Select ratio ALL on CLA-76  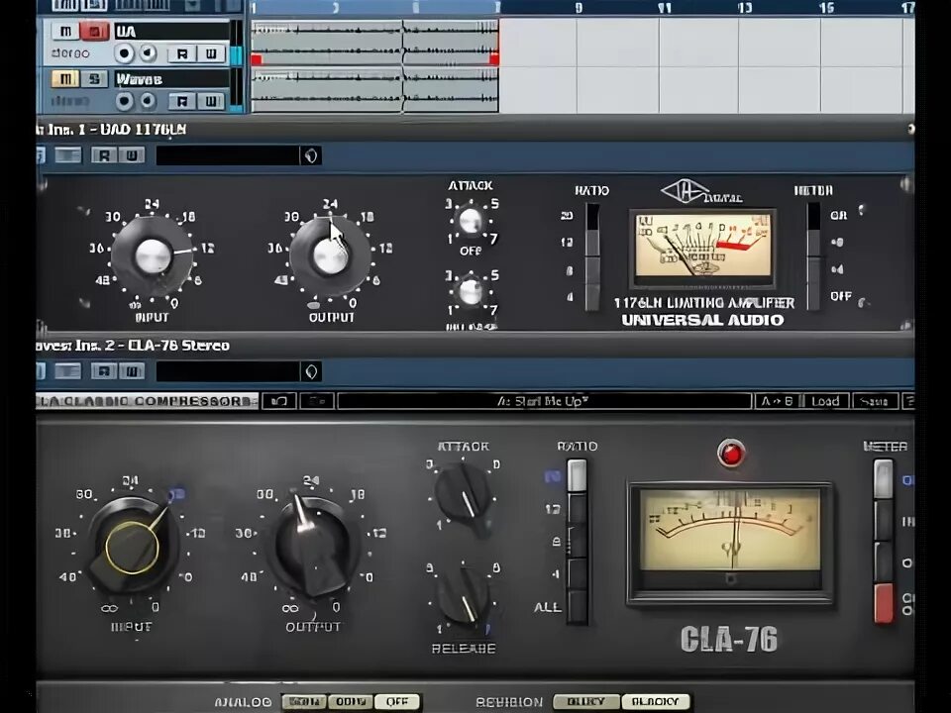coord(577,607)
